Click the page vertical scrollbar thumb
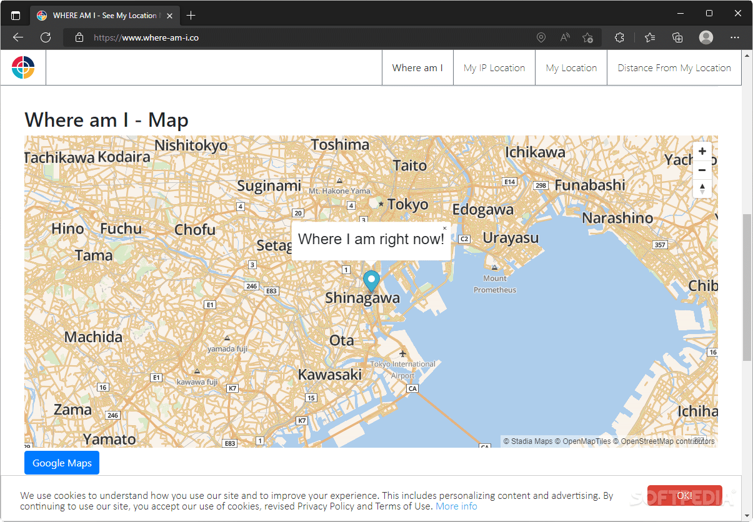 click(747, 287)
